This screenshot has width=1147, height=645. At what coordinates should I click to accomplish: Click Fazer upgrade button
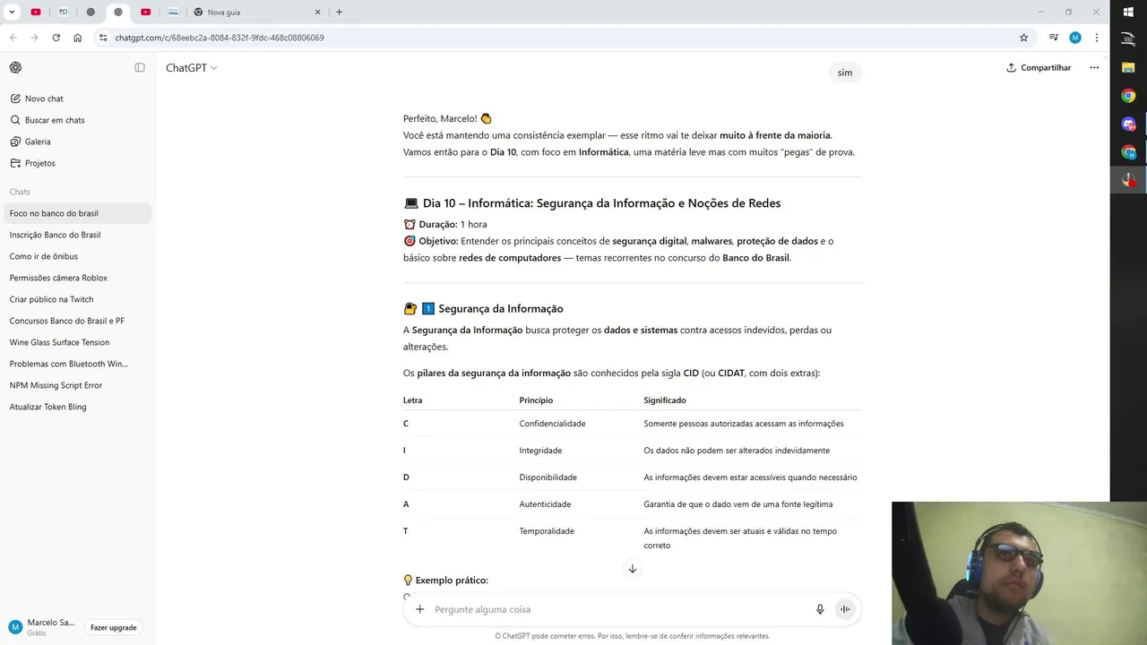pos(114,627)
